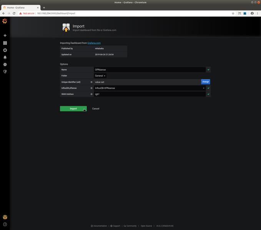Open a new browser tab

pyautogui.click(x=44, y=8)
